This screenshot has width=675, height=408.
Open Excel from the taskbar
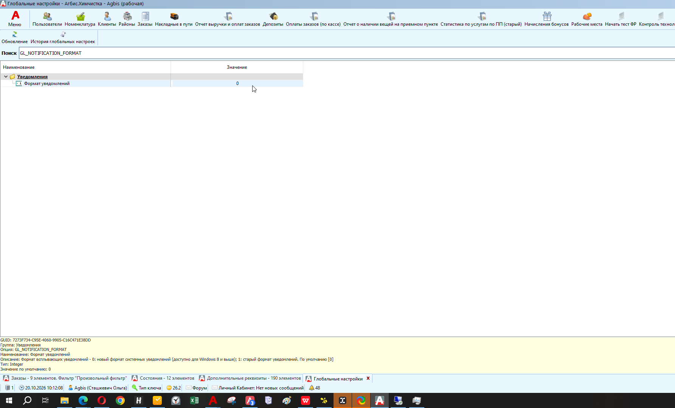pos(194,400)
